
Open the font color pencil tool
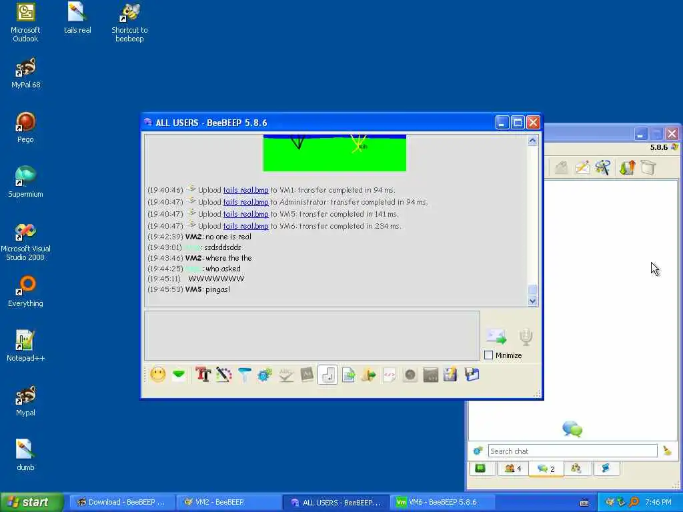click(x=224, y=375)
